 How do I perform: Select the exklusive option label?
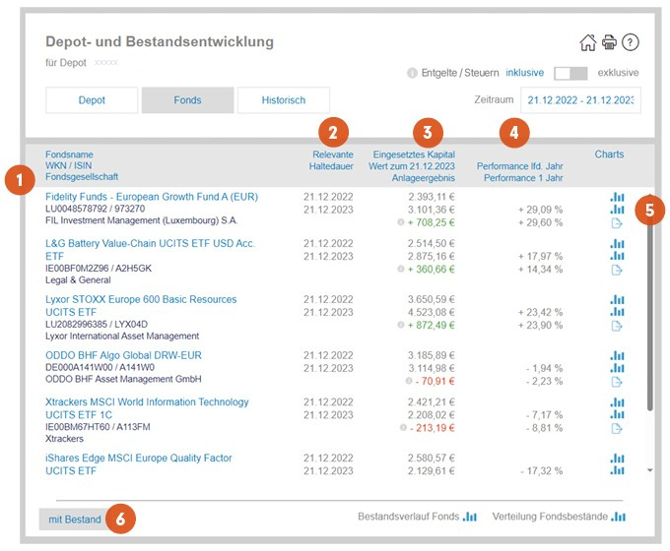tap(618, 73)
